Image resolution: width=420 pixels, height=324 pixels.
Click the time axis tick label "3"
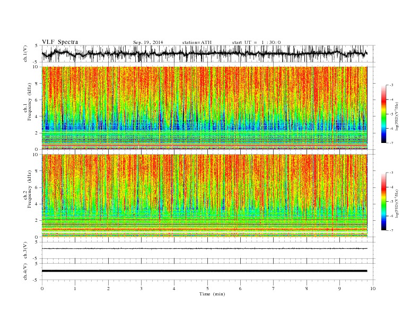pos(141,289)
